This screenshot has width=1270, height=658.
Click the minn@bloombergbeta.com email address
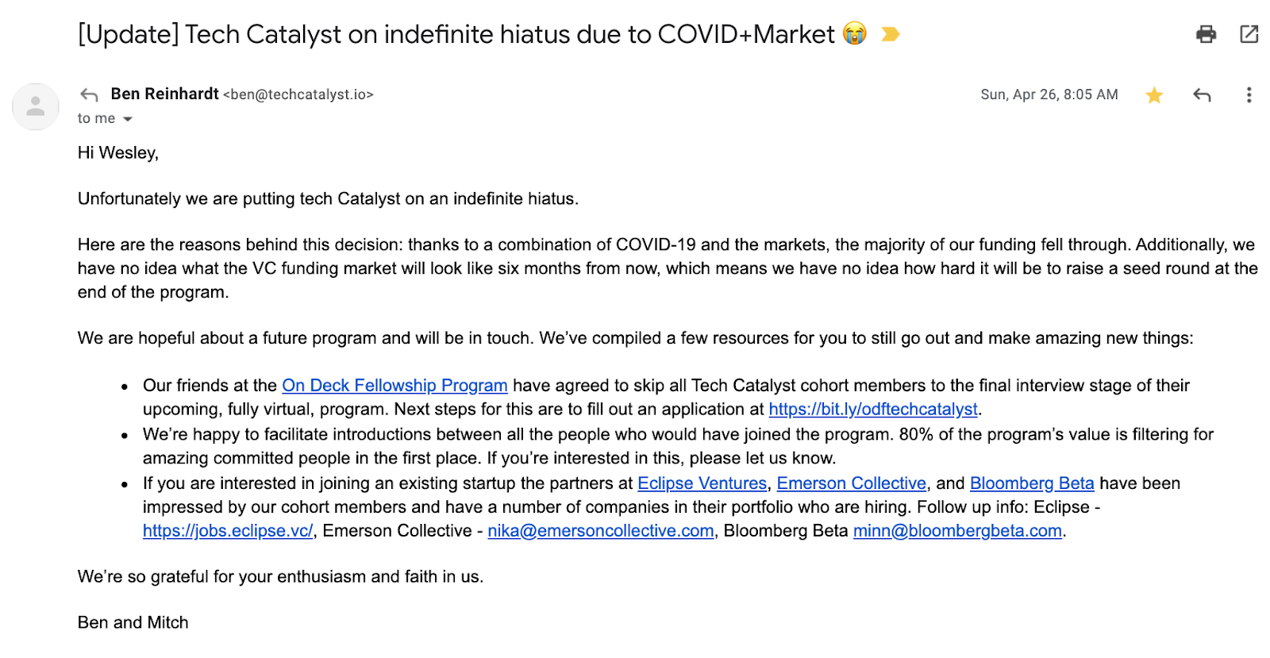click(957, 531)
